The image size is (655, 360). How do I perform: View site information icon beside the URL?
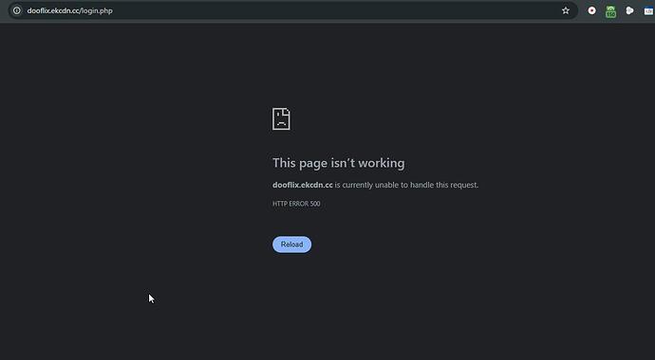click(x=17, y=10)
